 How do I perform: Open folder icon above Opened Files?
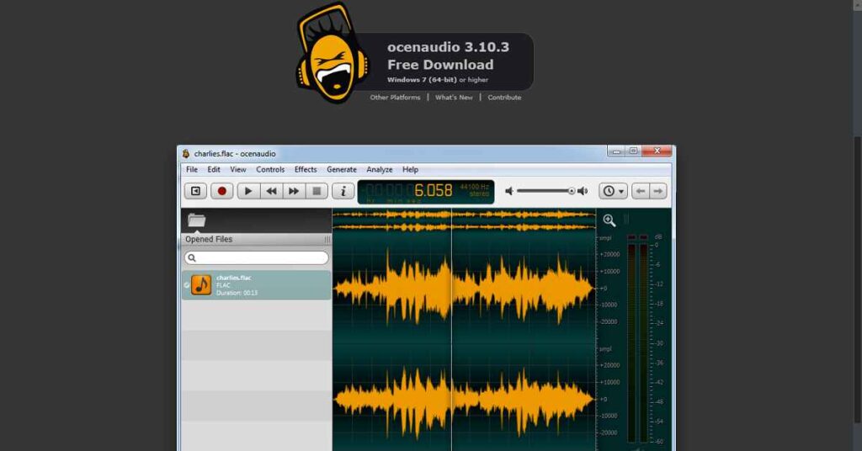click(x=196, y=220)
